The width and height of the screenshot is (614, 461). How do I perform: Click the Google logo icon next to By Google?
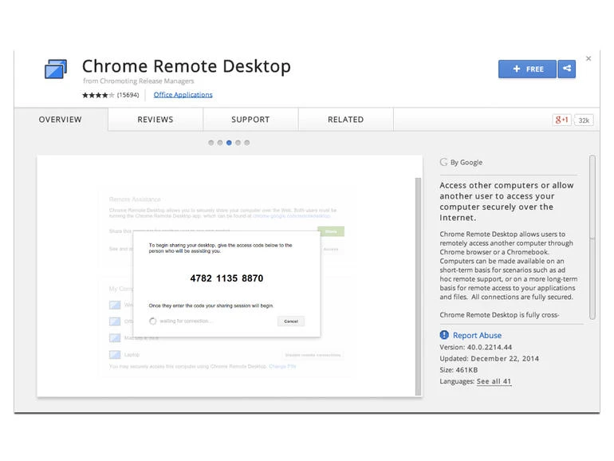click(x=444, y=162)
